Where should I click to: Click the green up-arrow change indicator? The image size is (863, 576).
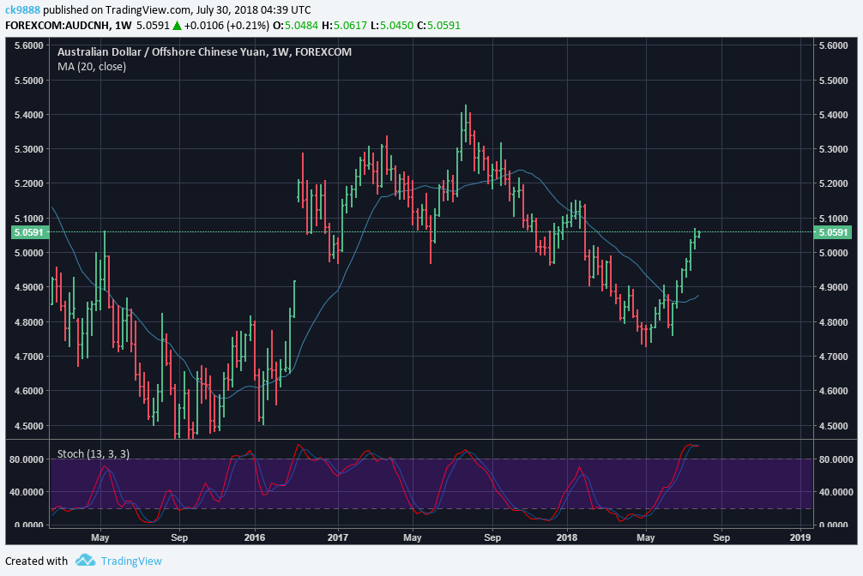[177, 26]
